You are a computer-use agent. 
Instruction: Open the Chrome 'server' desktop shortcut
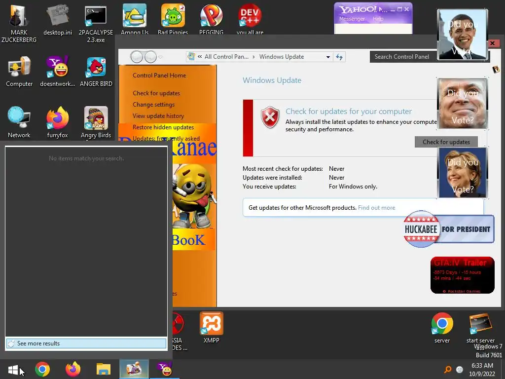pos(442,328)
